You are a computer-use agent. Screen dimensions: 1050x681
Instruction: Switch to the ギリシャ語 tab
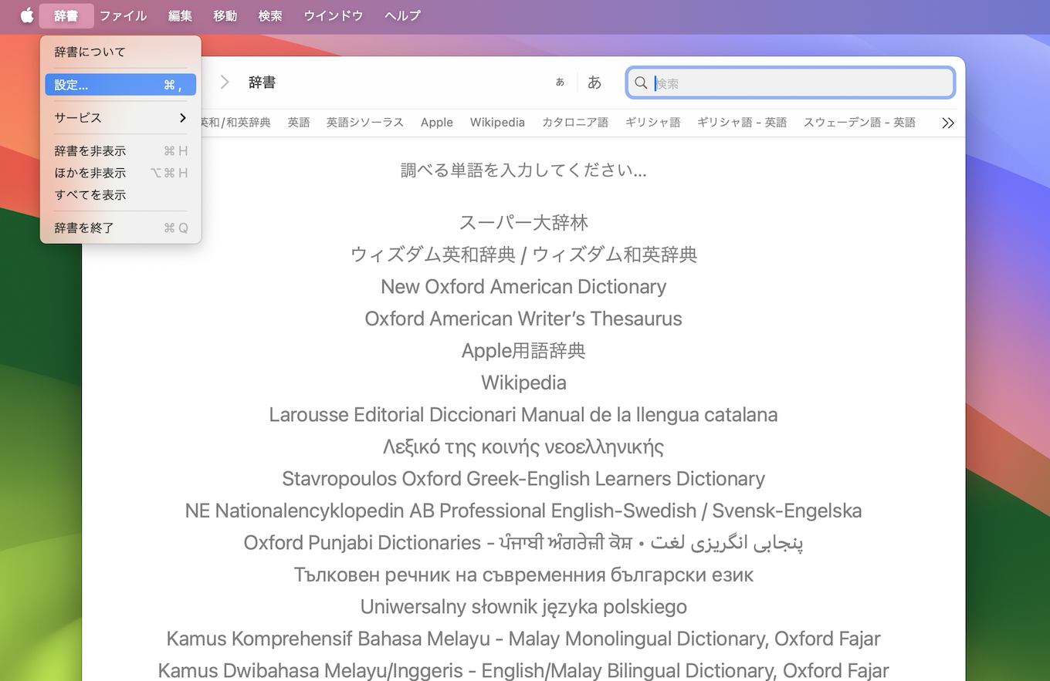653,123
